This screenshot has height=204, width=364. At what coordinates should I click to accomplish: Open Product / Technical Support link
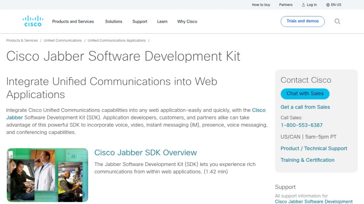[314, 148]
